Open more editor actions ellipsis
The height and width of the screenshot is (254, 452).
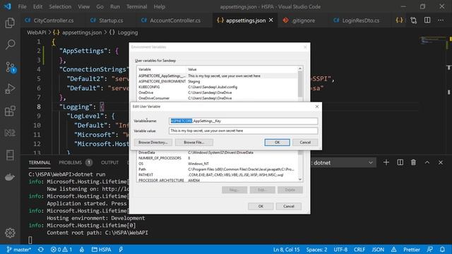pos(441,20)
